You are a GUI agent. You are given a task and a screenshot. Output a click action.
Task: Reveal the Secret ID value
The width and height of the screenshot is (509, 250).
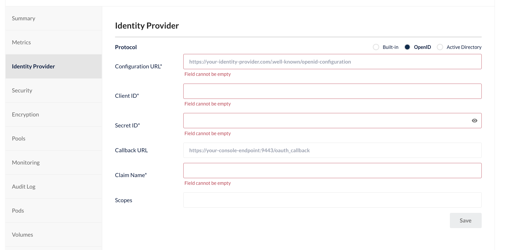[475, 120]
